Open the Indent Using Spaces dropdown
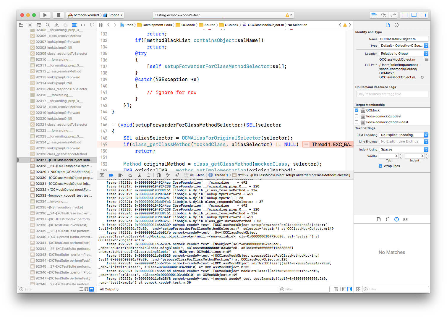The height and width of the screenshot is (317, 447). 404,149
